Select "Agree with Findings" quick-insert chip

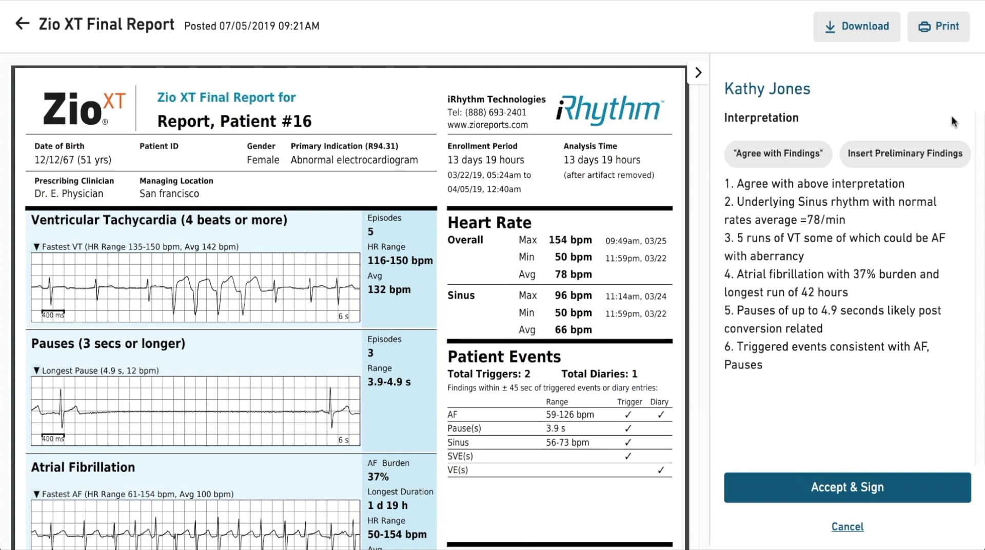click(778, 153)
